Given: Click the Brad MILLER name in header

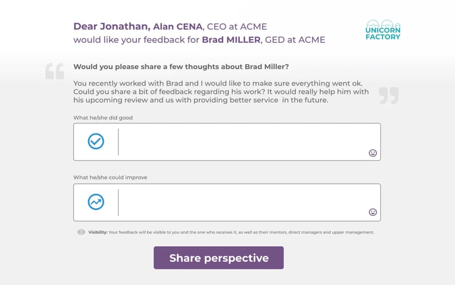Looking at the screenshot, I should click(231, 40).
